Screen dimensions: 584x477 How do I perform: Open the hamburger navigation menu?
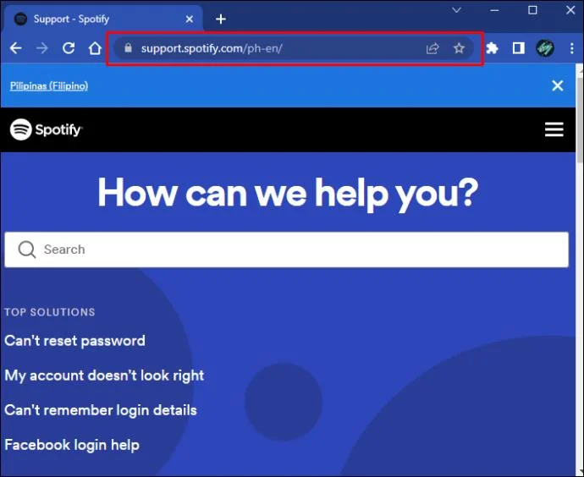click(554, 129)
